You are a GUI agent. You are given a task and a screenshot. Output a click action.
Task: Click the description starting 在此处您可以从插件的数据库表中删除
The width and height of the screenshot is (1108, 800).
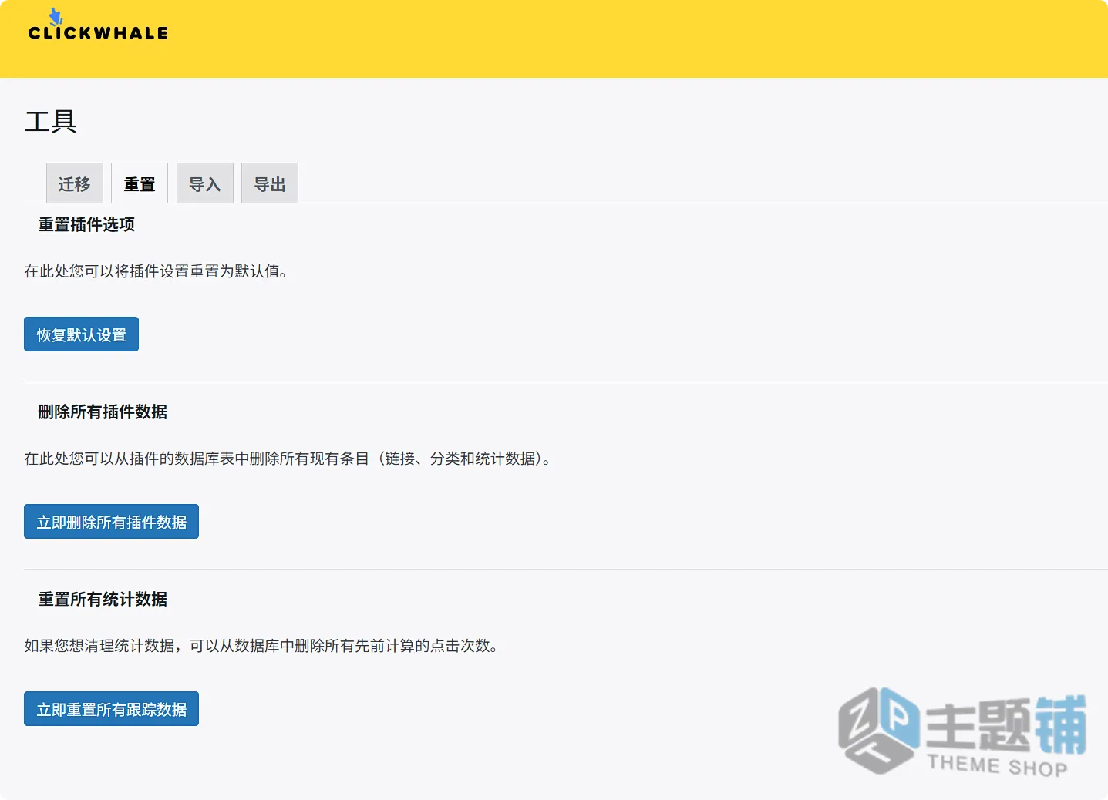(288, 459)
